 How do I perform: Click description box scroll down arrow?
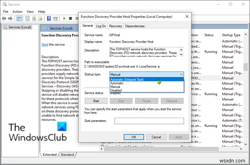tap(181, 54)
